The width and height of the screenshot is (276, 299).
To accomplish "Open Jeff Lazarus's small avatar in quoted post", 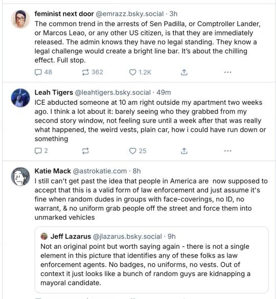I will 44,236.
